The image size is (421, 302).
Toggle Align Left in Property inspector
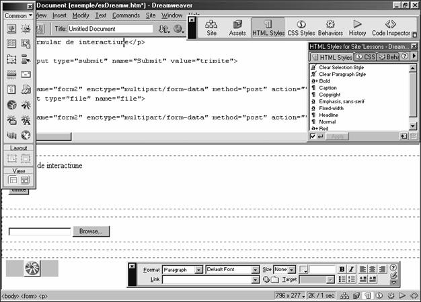tap(362, 269)
